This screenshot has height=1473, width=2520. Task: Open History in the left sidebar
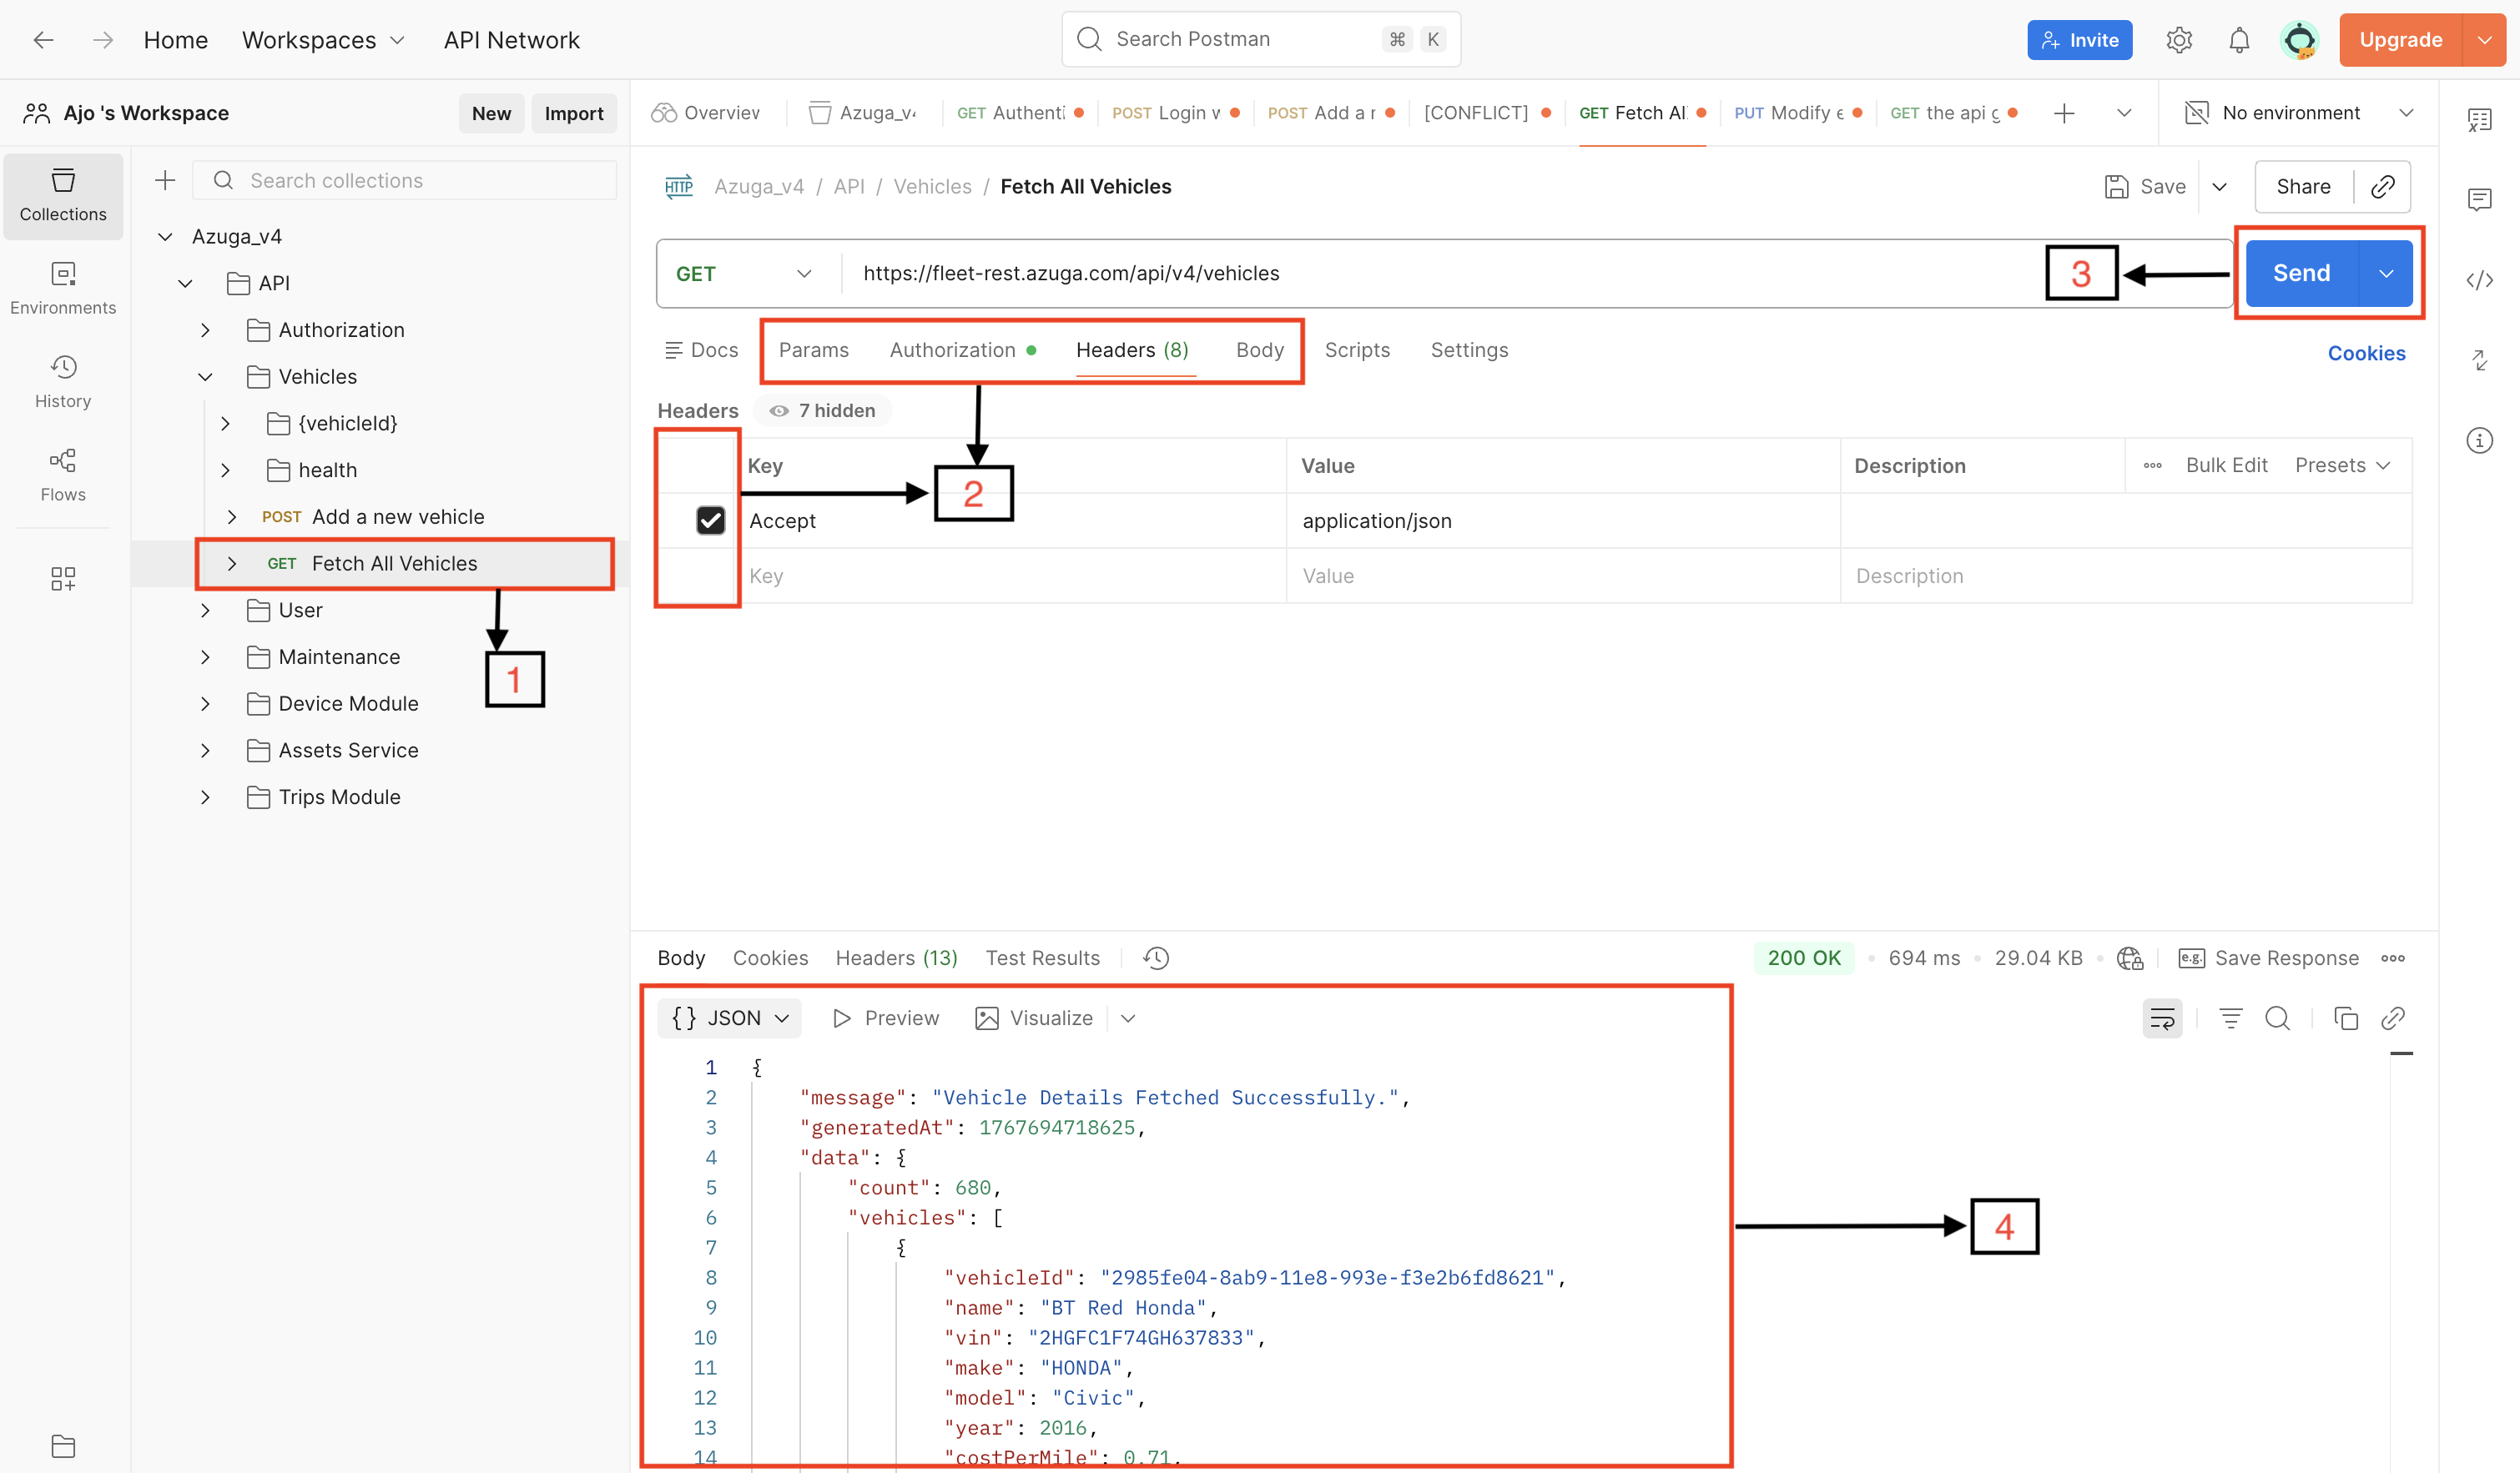[x=63, y=380]
